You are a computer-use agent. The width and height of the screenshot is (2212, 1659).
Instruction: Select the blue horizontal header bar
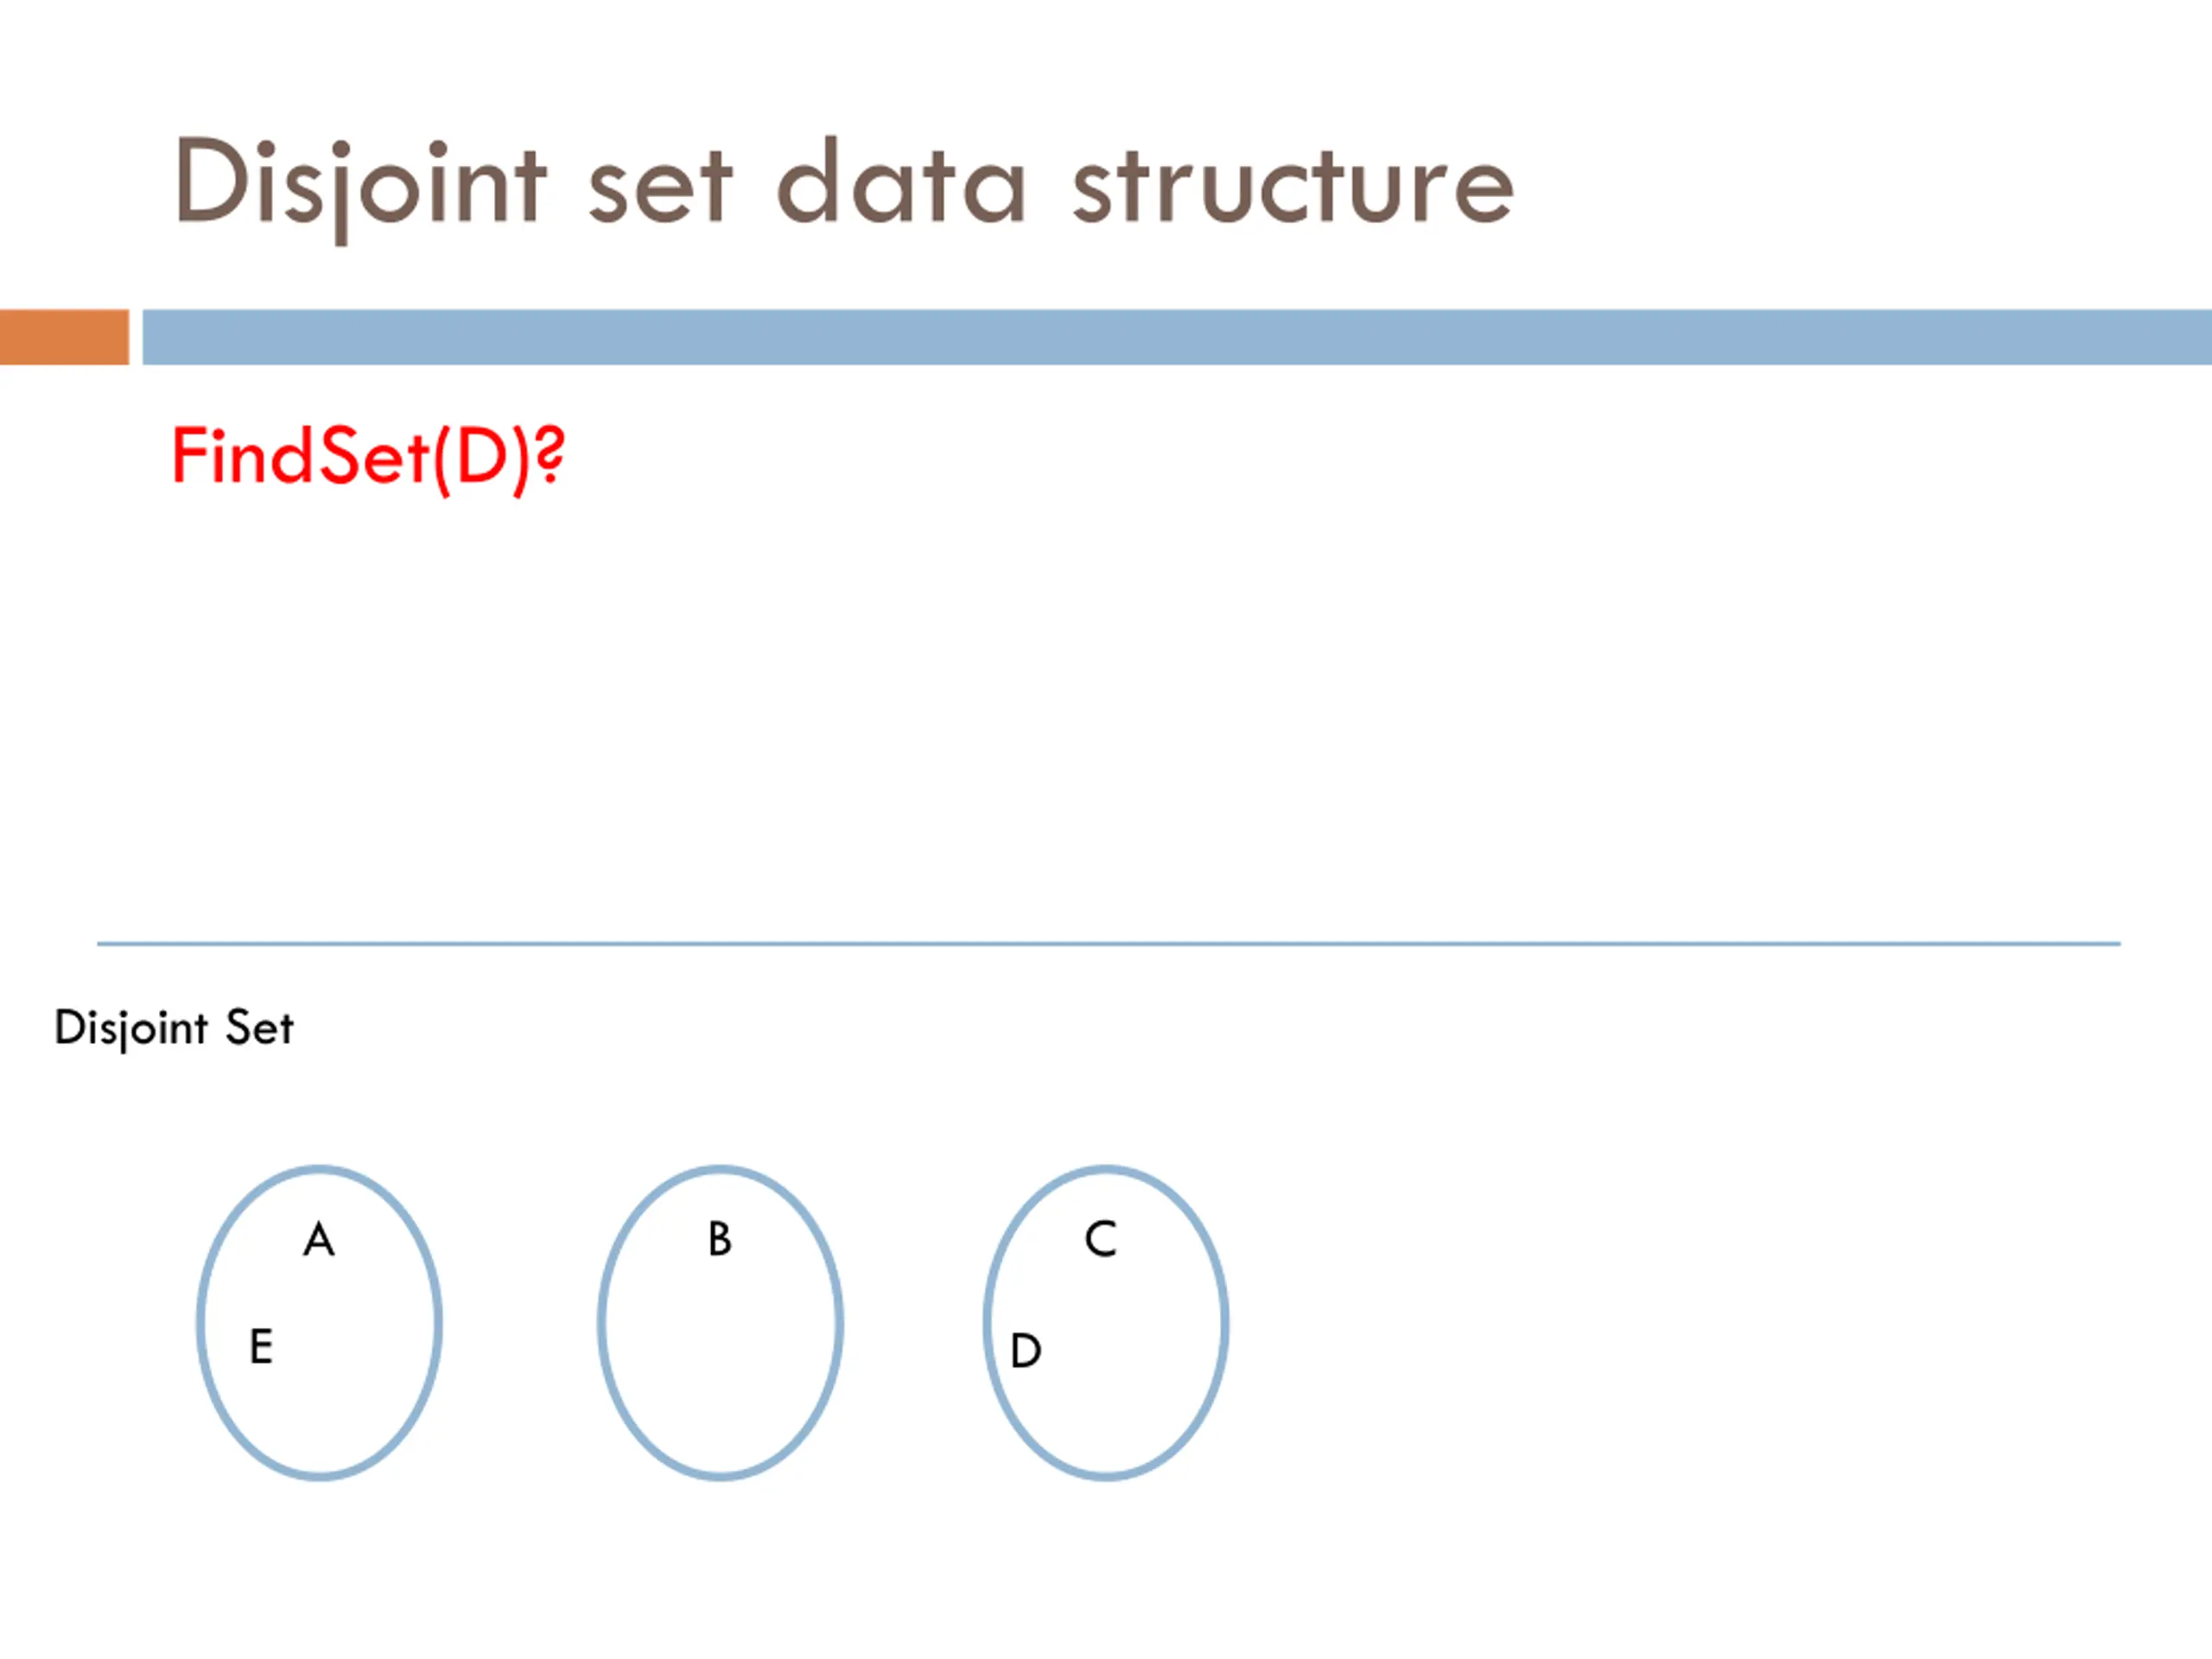pyautogui.click(x=1177, y=337)
